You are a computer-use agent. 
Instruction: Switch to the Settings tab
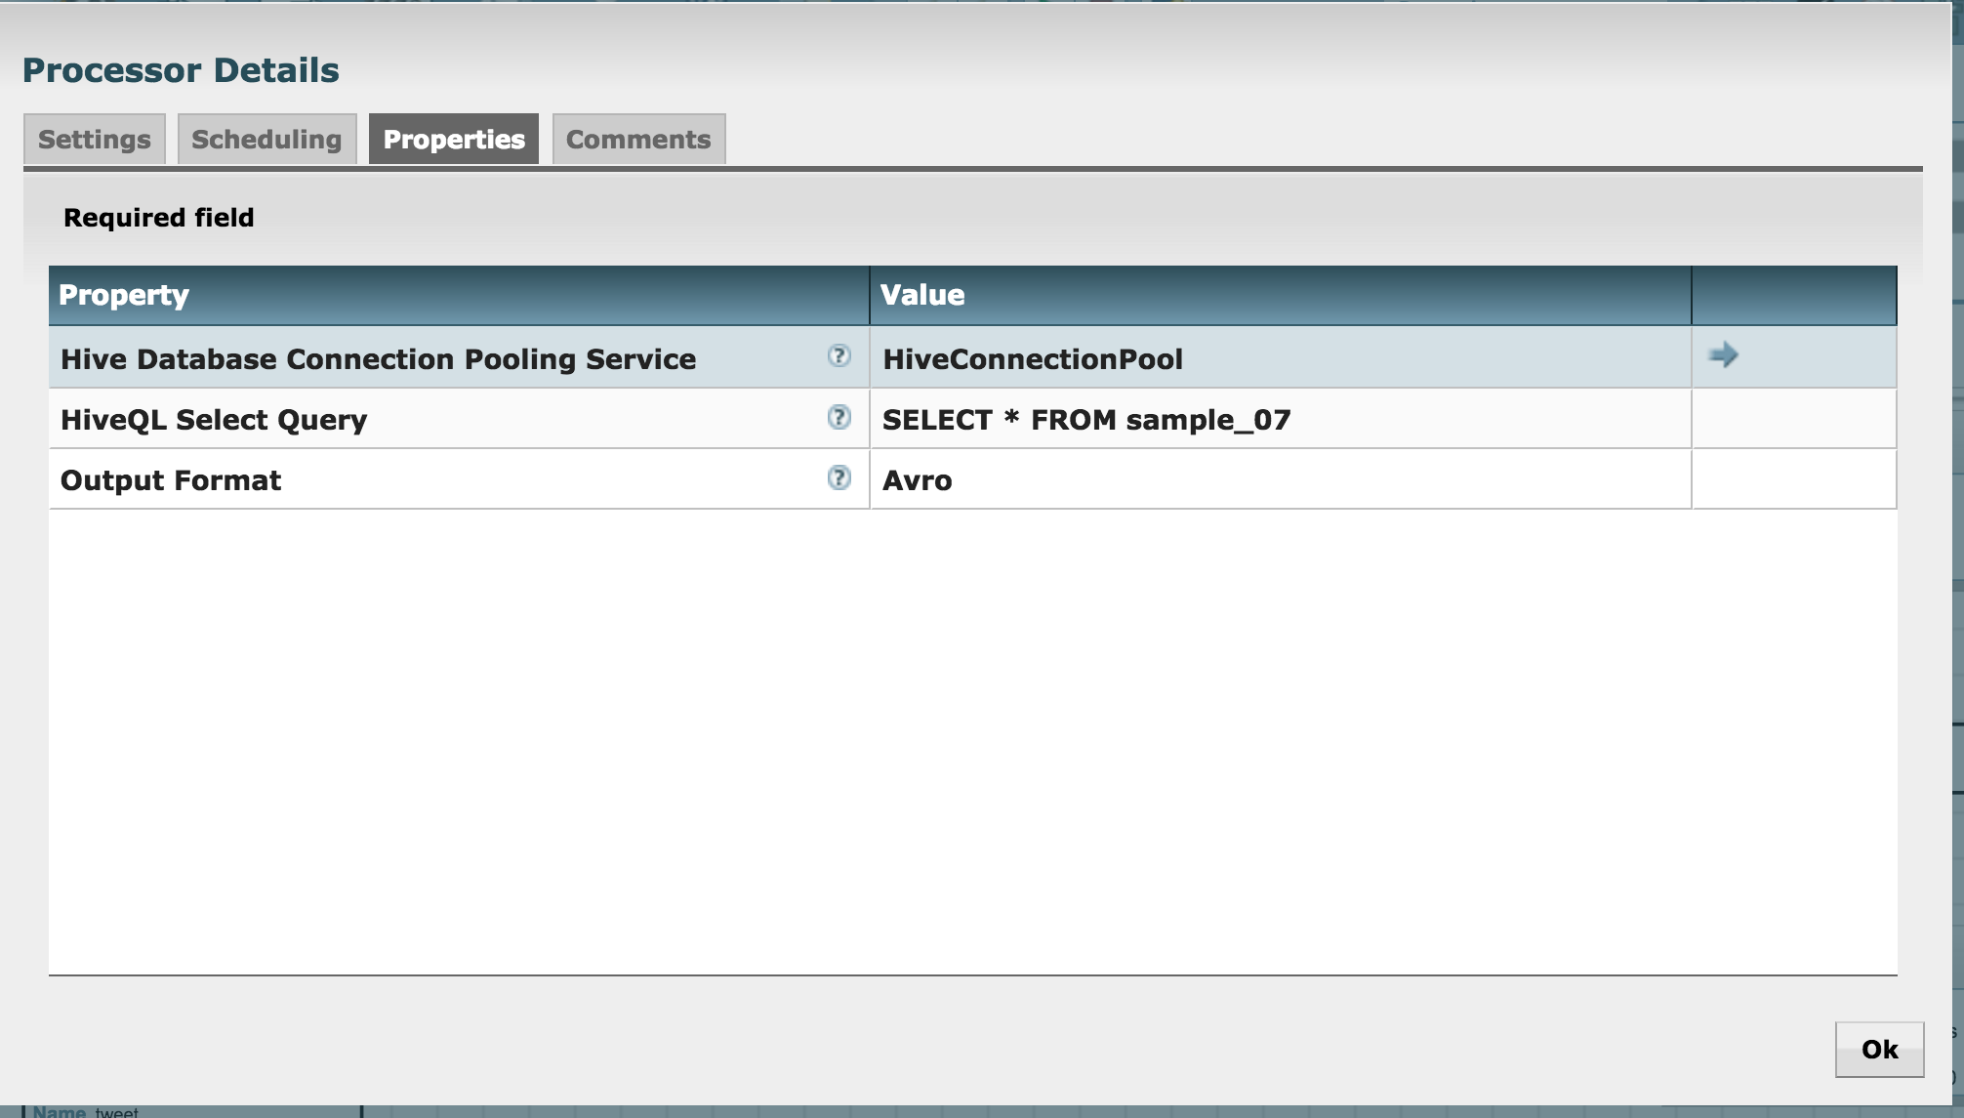point(94,139)
